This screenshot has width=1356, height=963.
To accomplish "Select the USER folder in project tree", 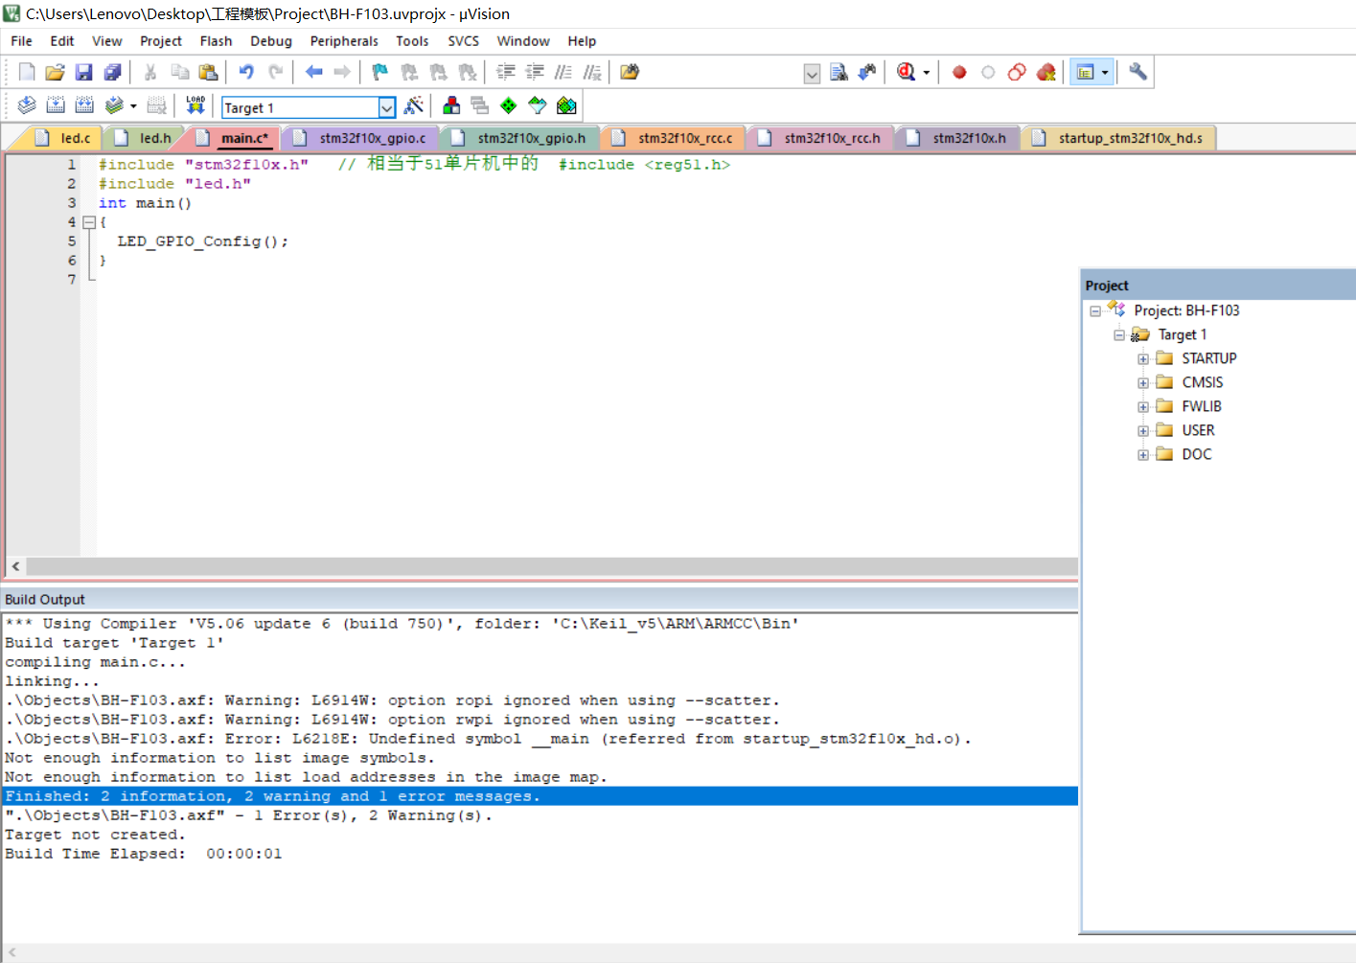I will (x=1197, y=430).
